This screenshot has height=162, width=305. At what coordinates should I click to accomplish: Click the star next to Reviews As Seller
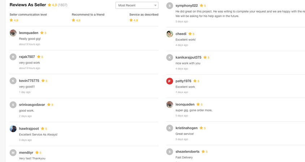pyautogui.click(x=49, y=5)
